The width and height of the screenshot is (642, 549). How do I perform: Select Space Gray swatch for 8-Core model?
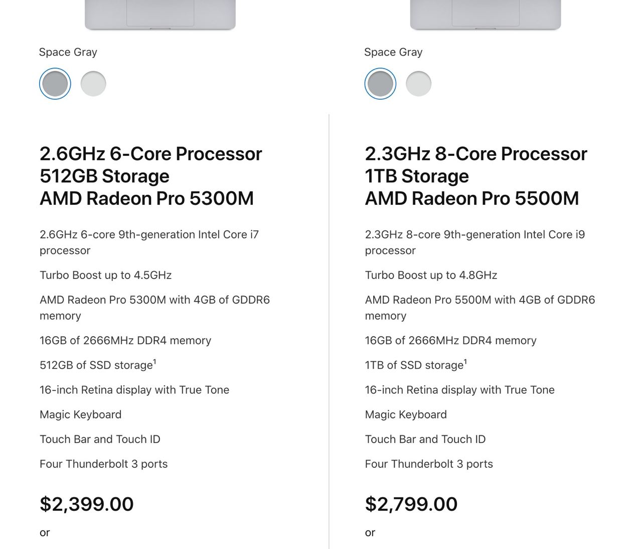click(380, 84)
